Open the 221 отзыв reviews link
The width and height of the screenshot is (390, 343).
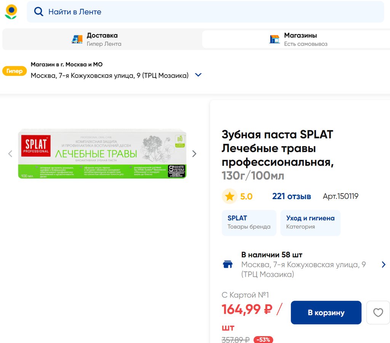291,196
